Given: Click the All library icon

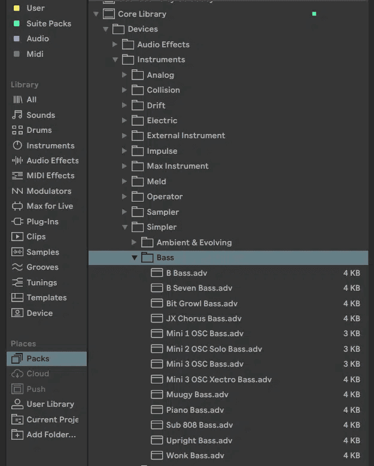Looking at the screenshot, I should click(x=17, y=99).
